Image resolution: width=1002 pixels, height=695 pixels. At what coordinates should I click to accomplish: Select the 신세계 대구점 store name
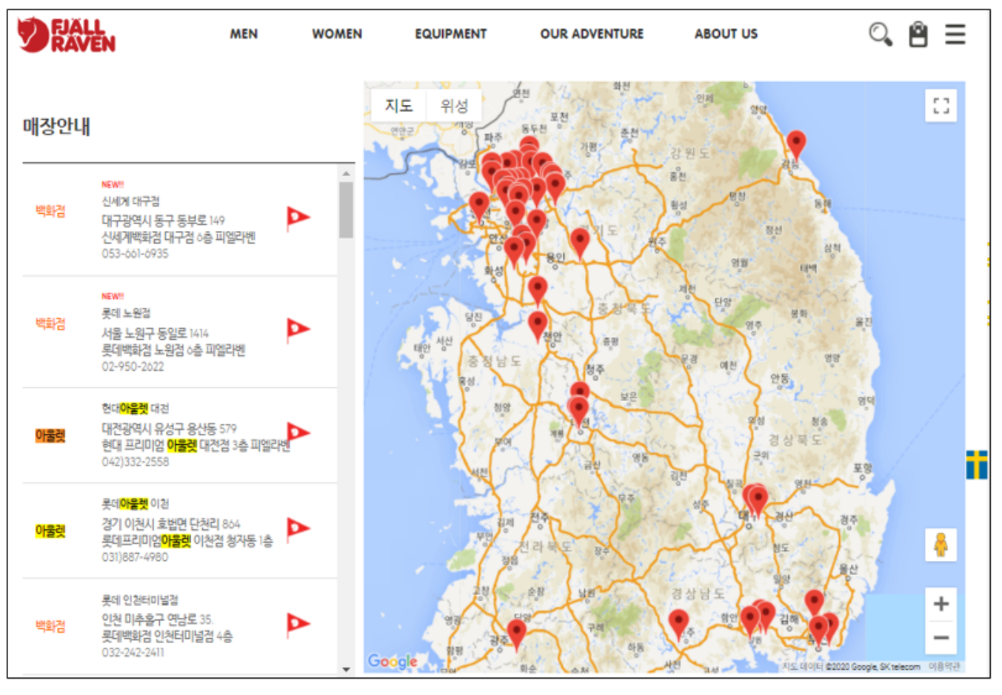point(130,201)
